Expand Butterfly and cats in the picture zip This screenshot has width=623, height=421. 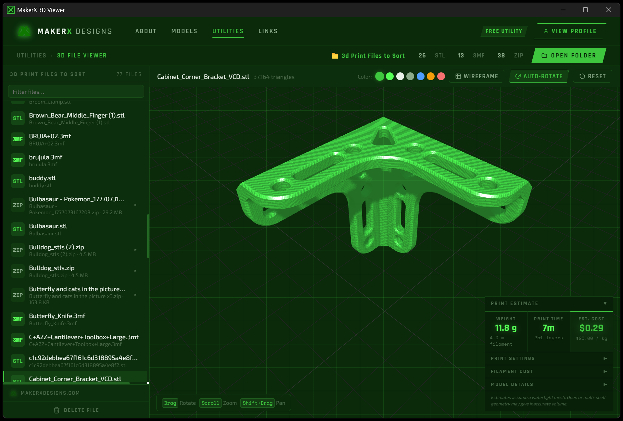(135, 295)
